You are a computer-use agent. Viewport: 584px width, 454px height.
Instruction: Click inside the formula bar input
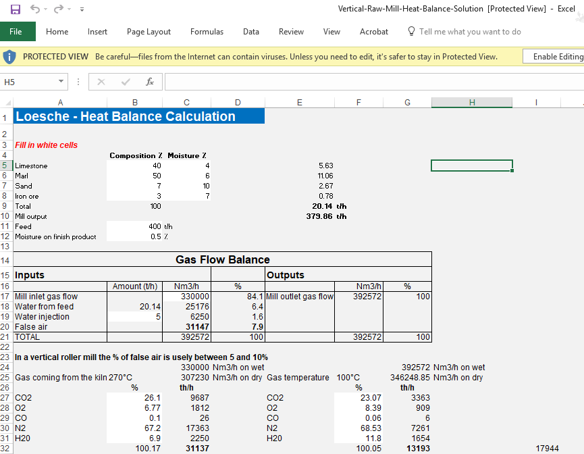point(374,82)
